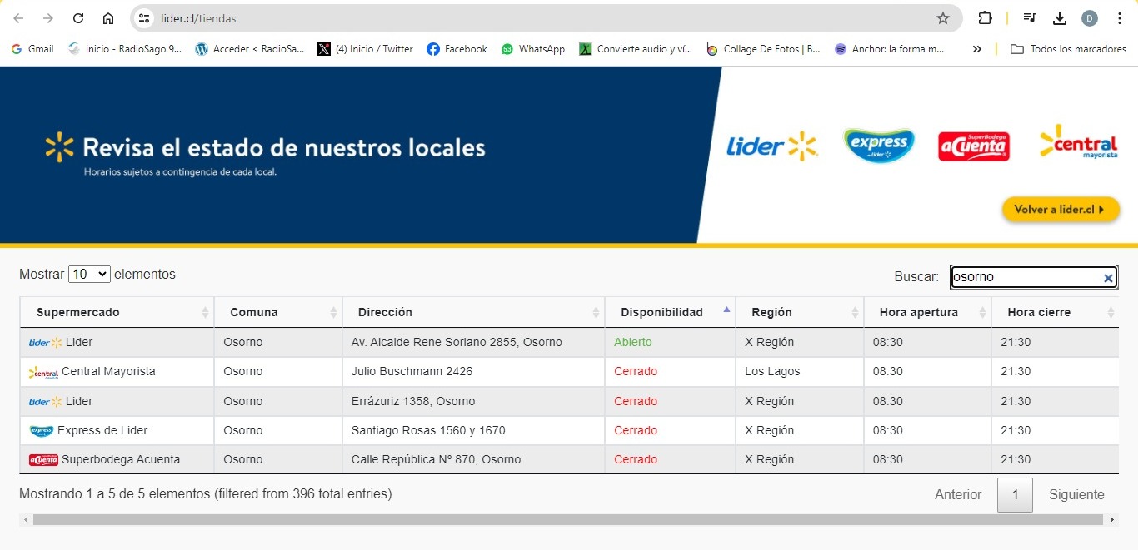This screenshot has width=1138, height=550.
Task: Click Revisa el estado de nuestros locales heading
Action: (284, 148)
